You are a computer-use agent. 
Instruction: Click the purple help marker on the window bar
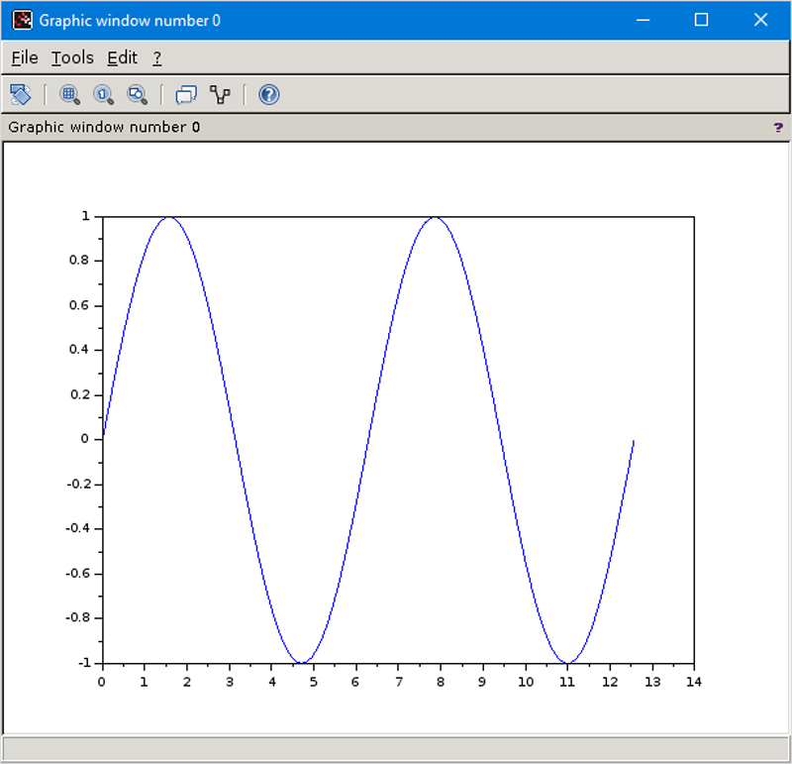778,127
